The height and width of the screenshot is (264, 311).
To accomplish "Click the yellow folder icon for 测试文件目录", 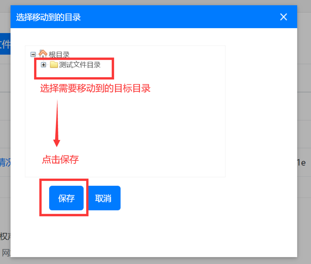I will [x=54, y=65].
